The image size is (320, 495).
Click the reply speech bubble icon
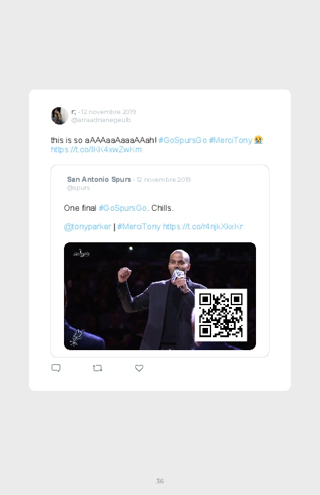(56, 368)
